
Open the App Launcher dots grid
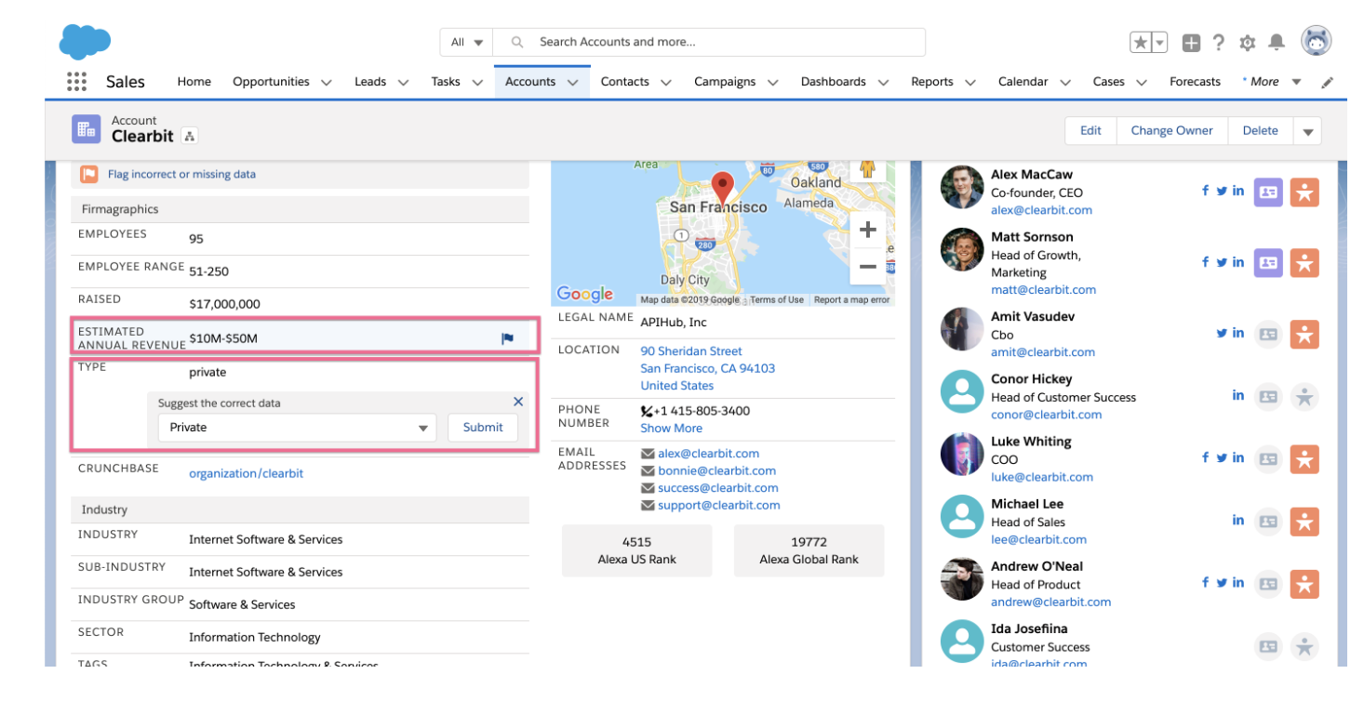(77, 81)
